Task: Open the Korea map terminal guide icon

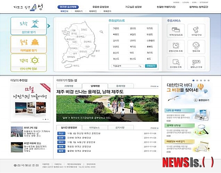Action: 196,30
